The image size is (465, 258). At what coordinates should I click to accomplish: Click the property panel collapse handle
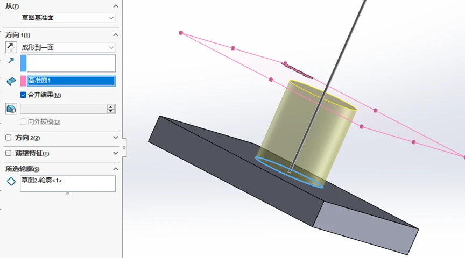click(x=124, y=147)
